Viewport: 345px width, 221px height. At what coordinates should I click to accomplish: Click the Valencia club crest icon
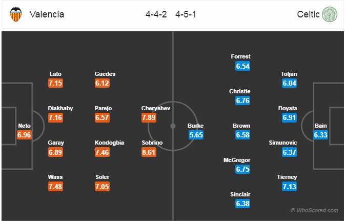[x=15, y=14]
